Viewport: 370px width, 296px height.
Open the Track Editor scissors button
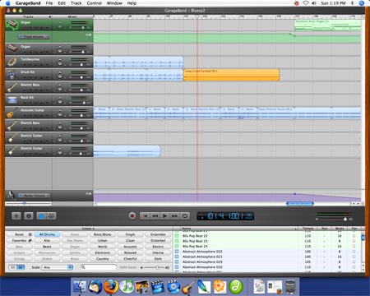52,216
